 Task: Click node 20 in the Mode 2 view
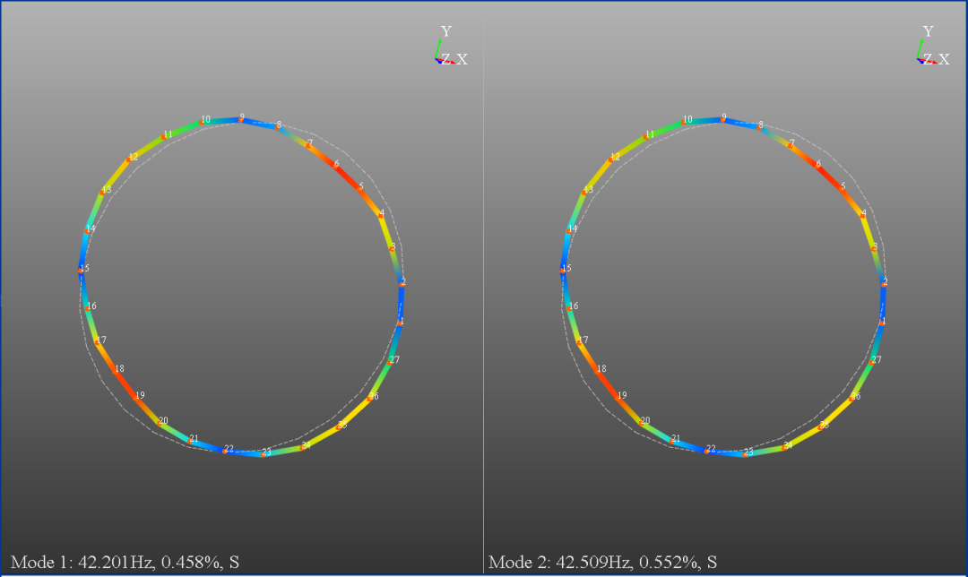coord(642,423)
